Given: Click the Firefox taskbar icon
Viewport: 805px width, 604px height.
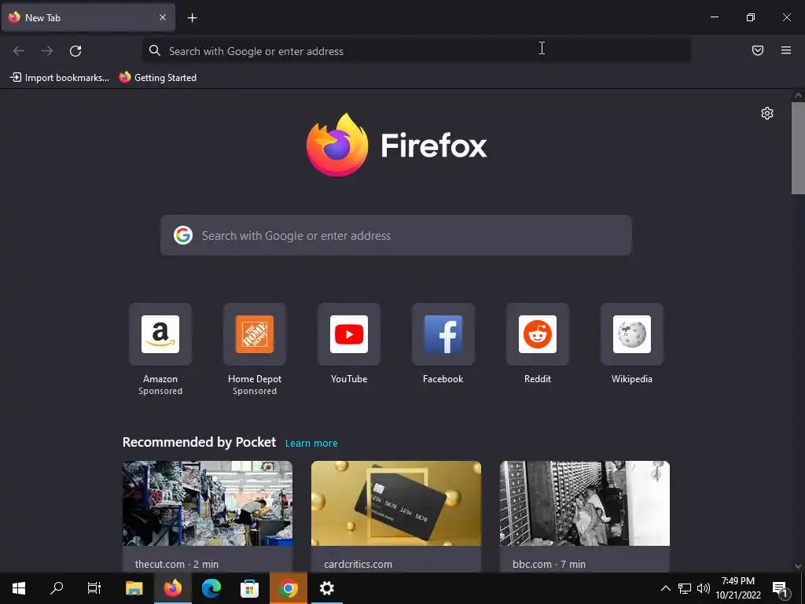Looking at the screenshot, I should [173, 588].
